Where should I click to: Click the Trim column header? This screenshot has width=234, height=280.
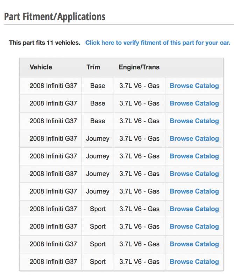(x=93, y=67)
